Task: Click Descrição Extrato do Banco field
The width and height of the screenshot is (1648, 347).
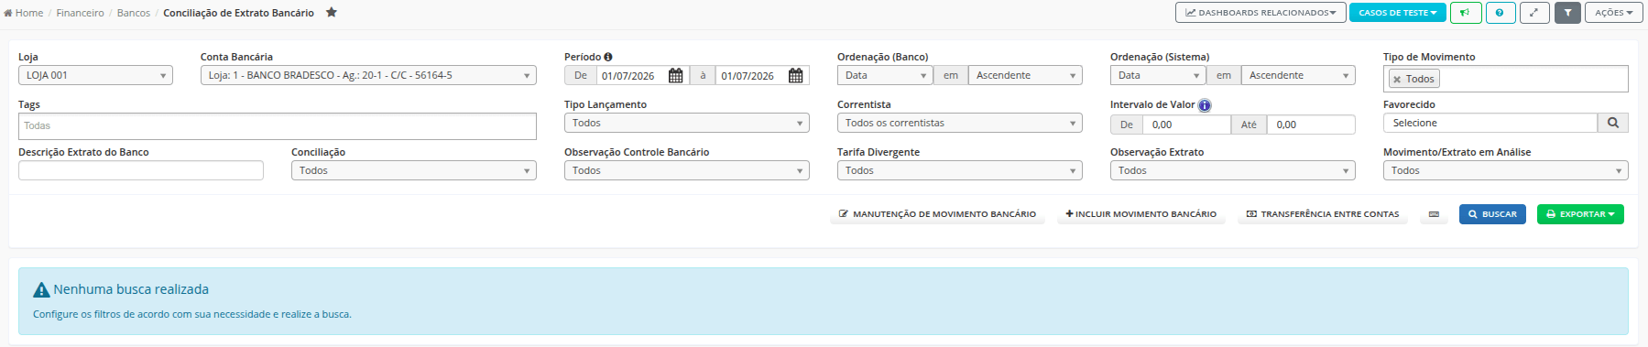Action: tap(141, 170)
